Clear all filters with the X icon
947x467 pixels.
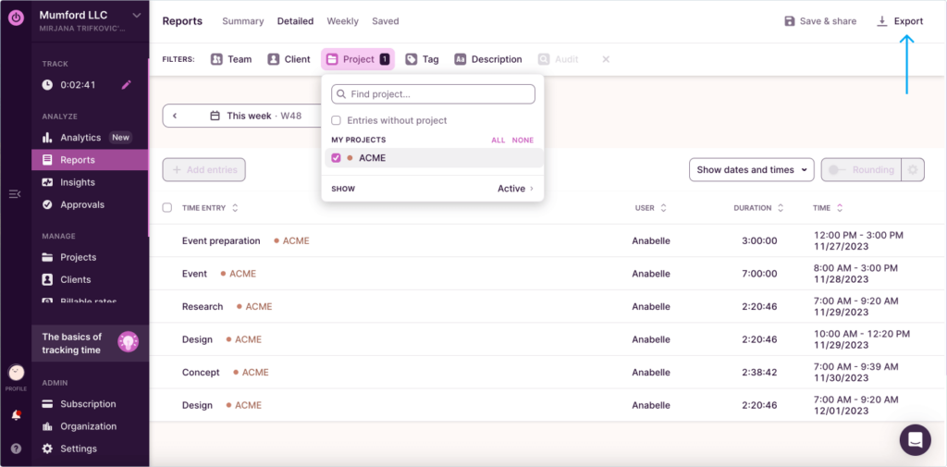tap(606, 59)
